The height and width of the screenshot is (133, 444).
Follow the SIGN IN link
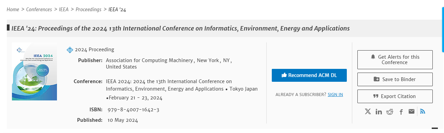(x=335, y=95)
